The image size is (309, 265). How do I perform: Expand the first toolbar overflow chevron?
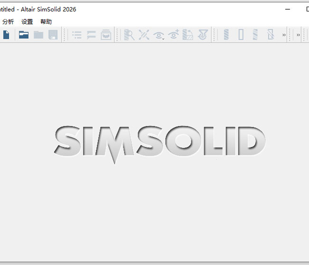284,35
